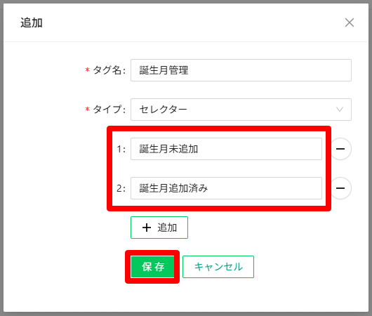Dismiss the dialog via キャンセル
Viewport: 372px width, 316px height.
click(218, 267)
